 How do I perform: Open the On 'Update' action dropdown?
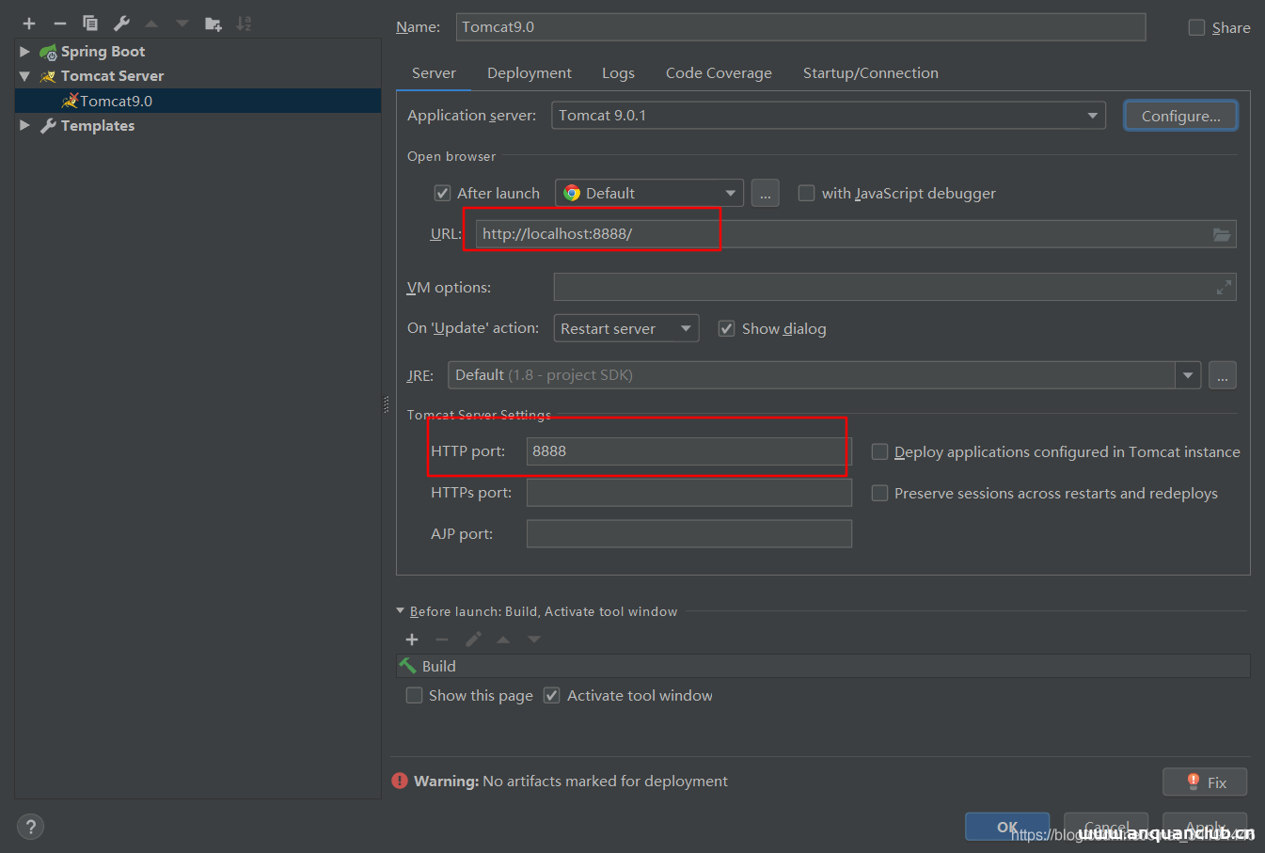[625, 329]
